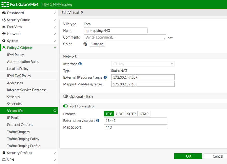This screenshot has height=164, width=227.
Task: Enable the Optional Filters toggle
Action: click(x=65, y=96)
